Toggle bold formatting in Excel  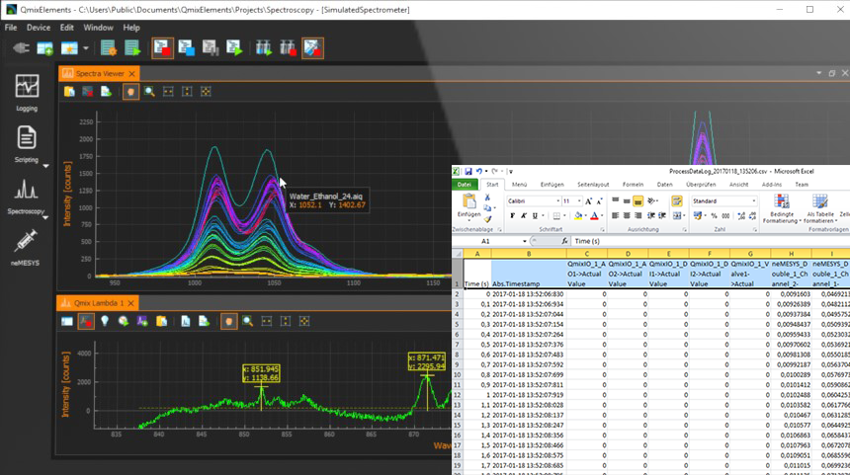pos(512,215)
